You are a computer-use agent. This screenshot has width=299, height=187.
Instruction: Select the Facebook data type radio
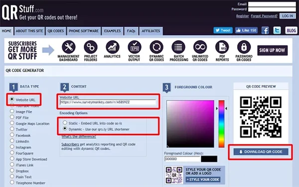(12, 135)
